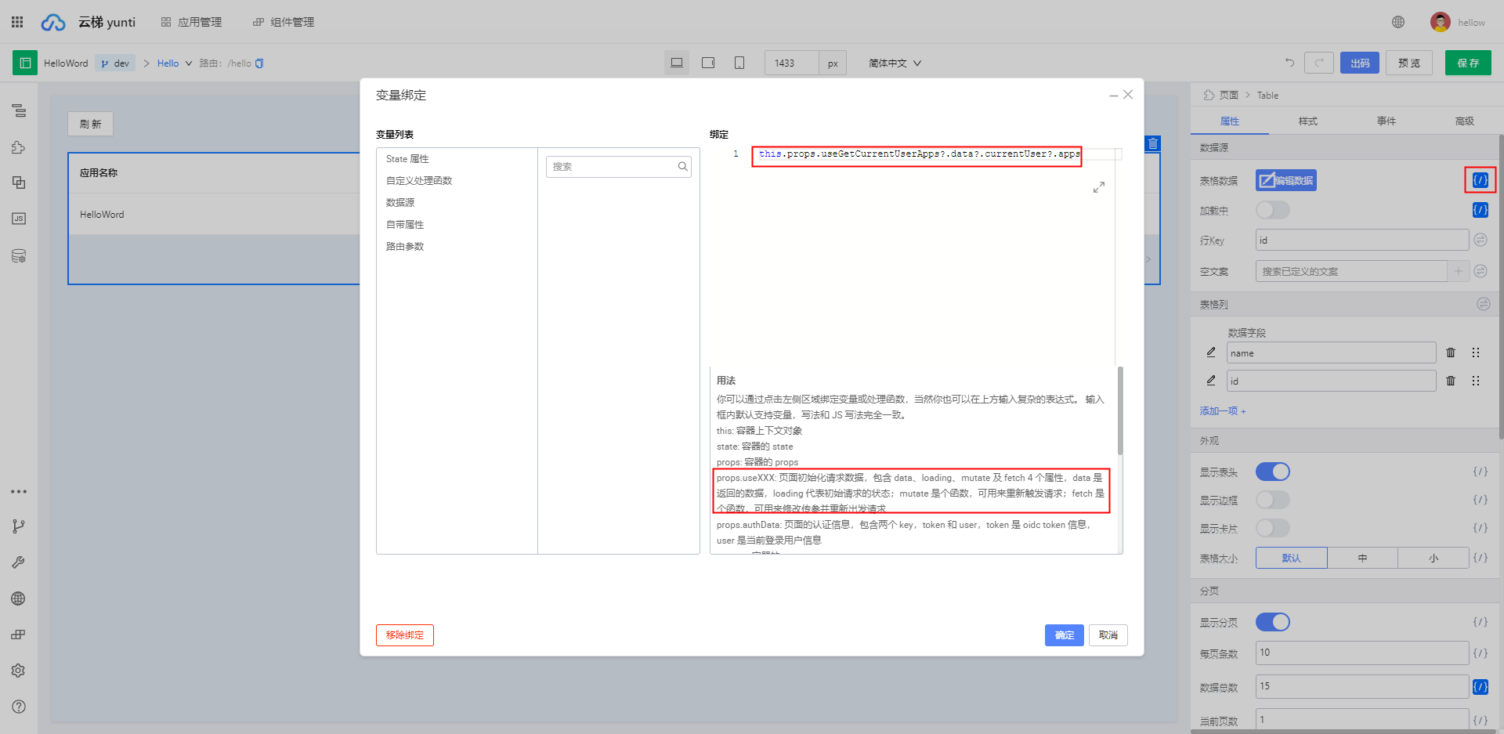Image resolution: width=1504 pixels, height=734 pixels.
Task: Click 添加一项 to add column
Action: (x=1223, y=411)
